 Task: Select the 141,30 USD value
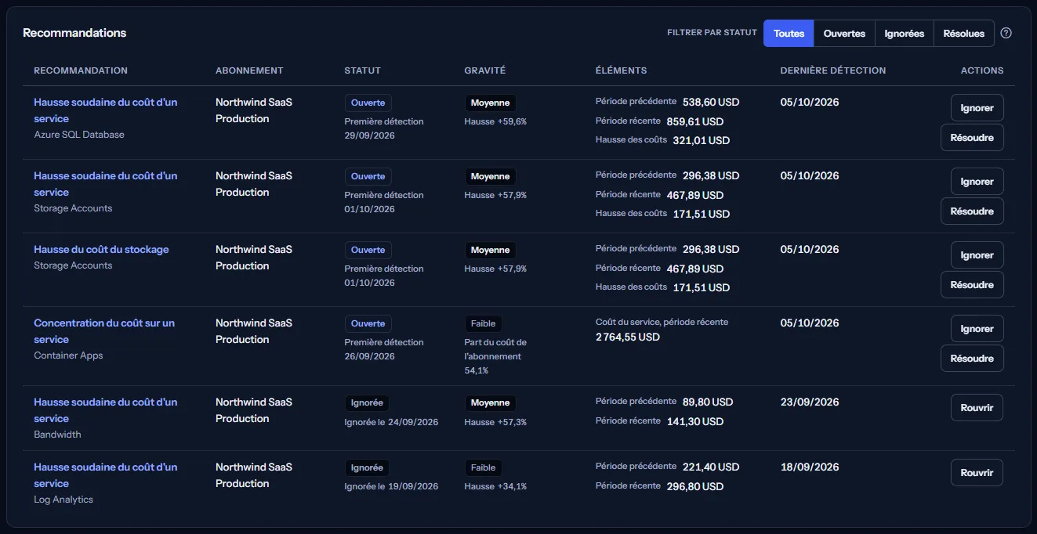click(x=695, y=422)
